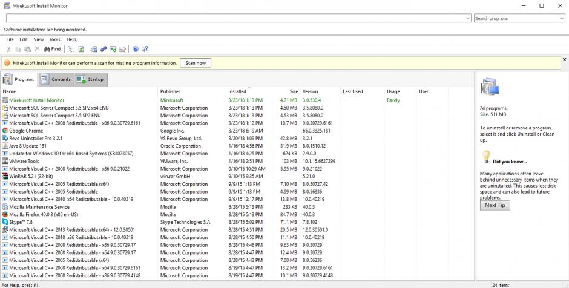The width and height of the screenshot is (569, 288).
Task: Switch to the Startup tab
Action: tap(91, 79)
